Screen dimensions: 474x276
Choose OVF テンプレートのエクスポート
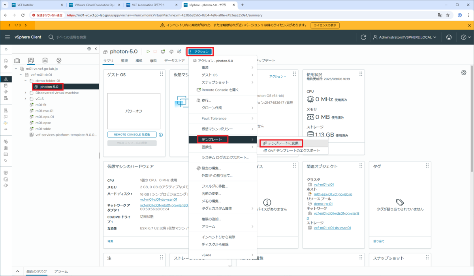coord(293,151)
